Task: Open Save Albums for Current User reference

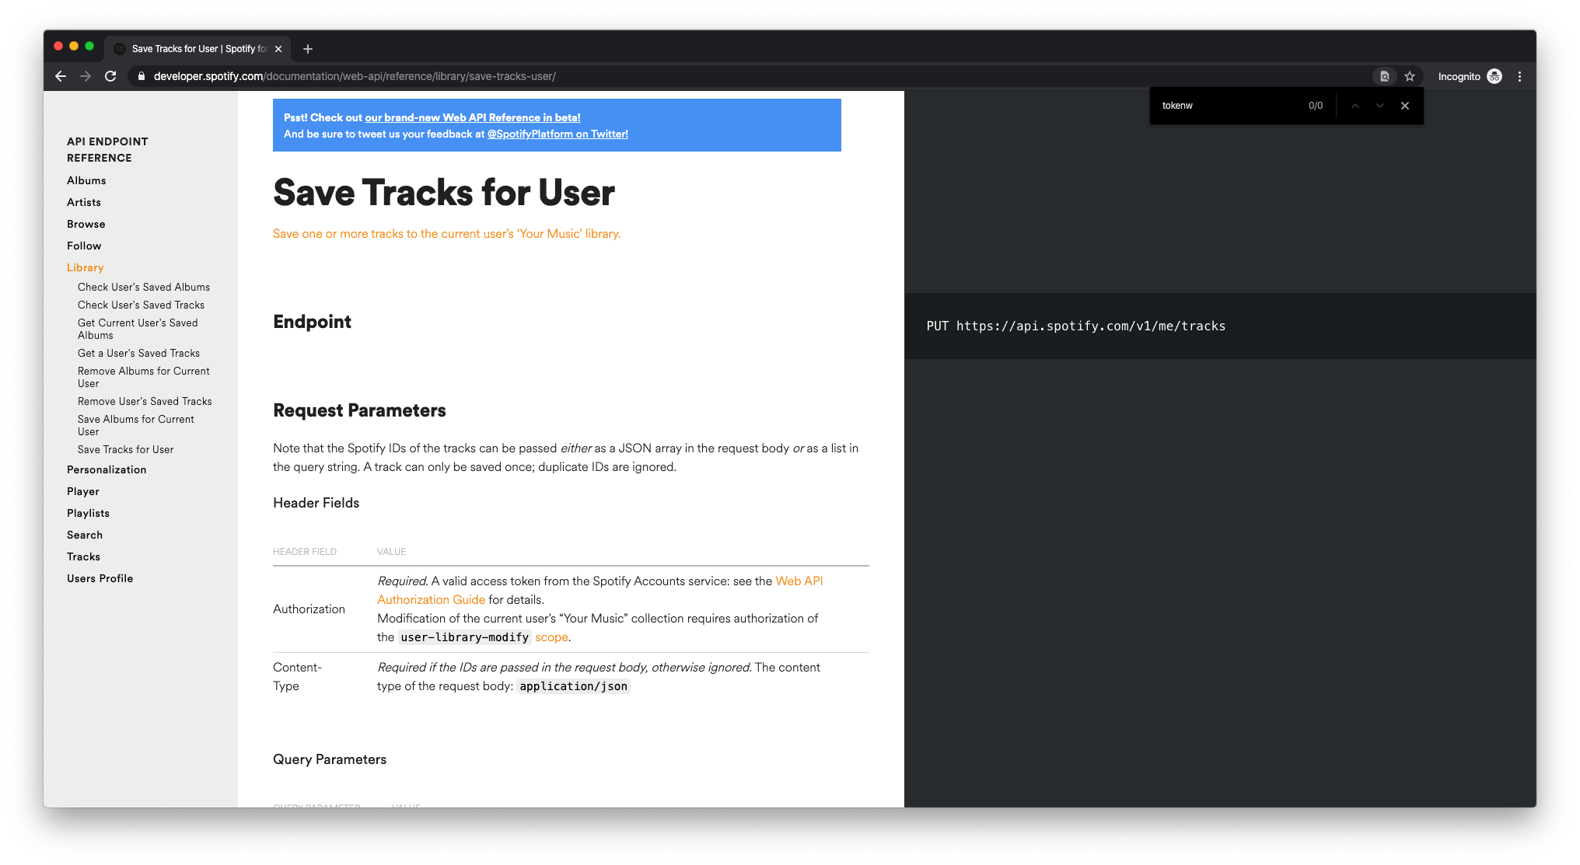Action: pyautogui.click(x=136, y=425)
